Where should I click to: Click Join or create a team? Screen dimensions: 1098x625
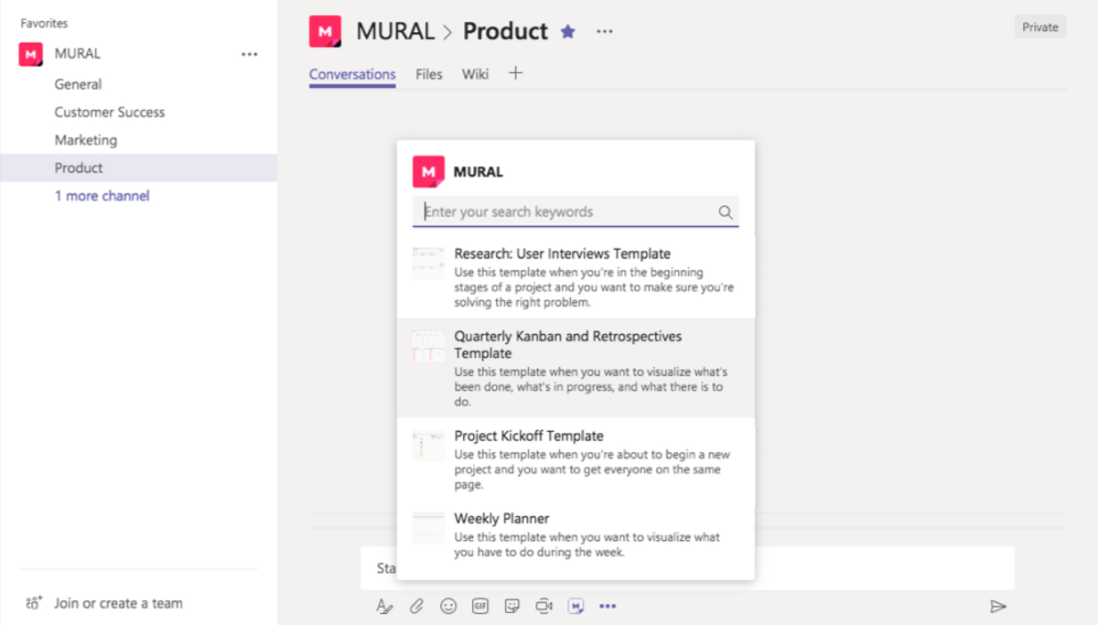[118, 603]
